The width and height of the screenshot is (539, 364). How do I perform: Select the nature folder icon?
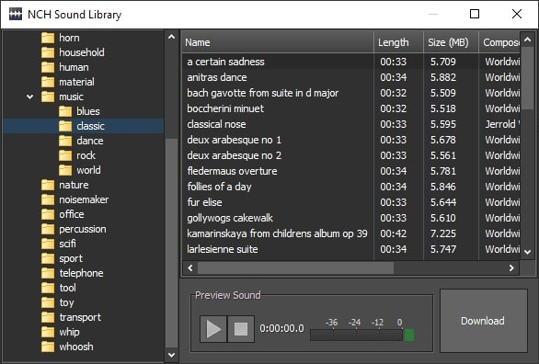pyautogui.click(x=48, y=185)
